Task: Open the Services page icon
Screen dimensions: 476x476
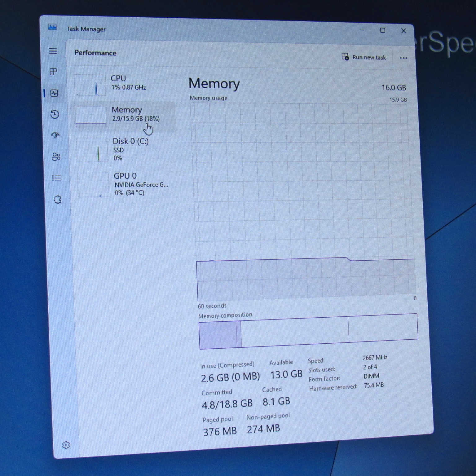Action: (57, 200)
